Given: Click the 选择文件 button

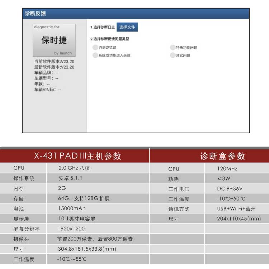Looking at the screenshot, I should [127, 27].
